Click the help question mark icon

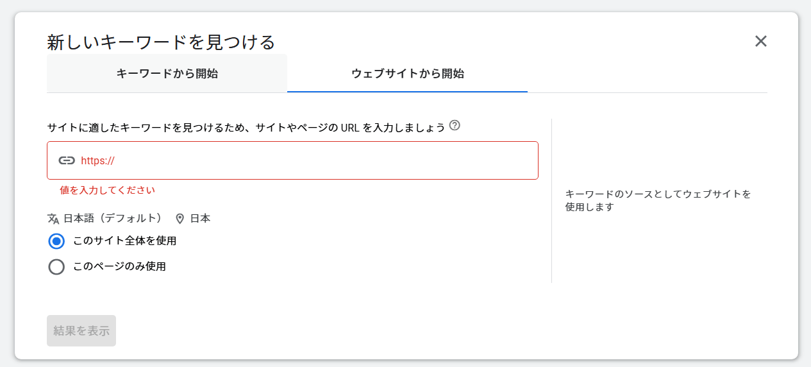(455, 125)
